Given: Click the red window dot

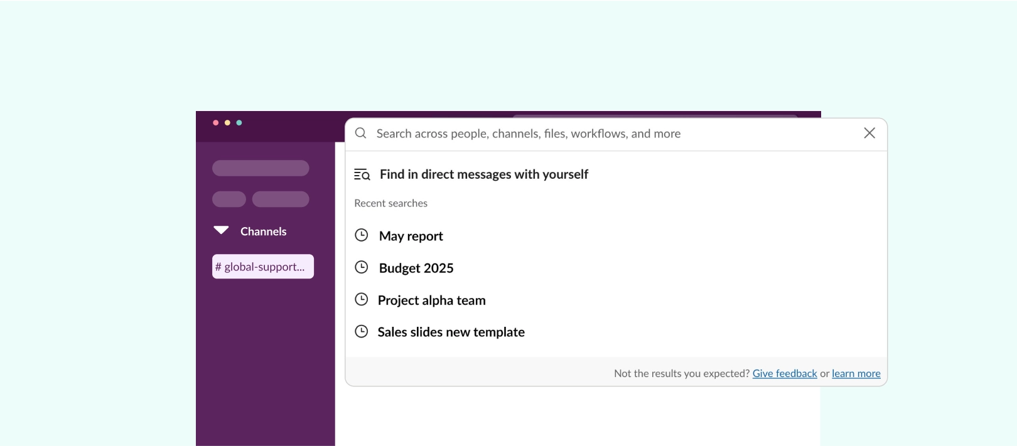Looking at the screenshot, I should 216,123.
